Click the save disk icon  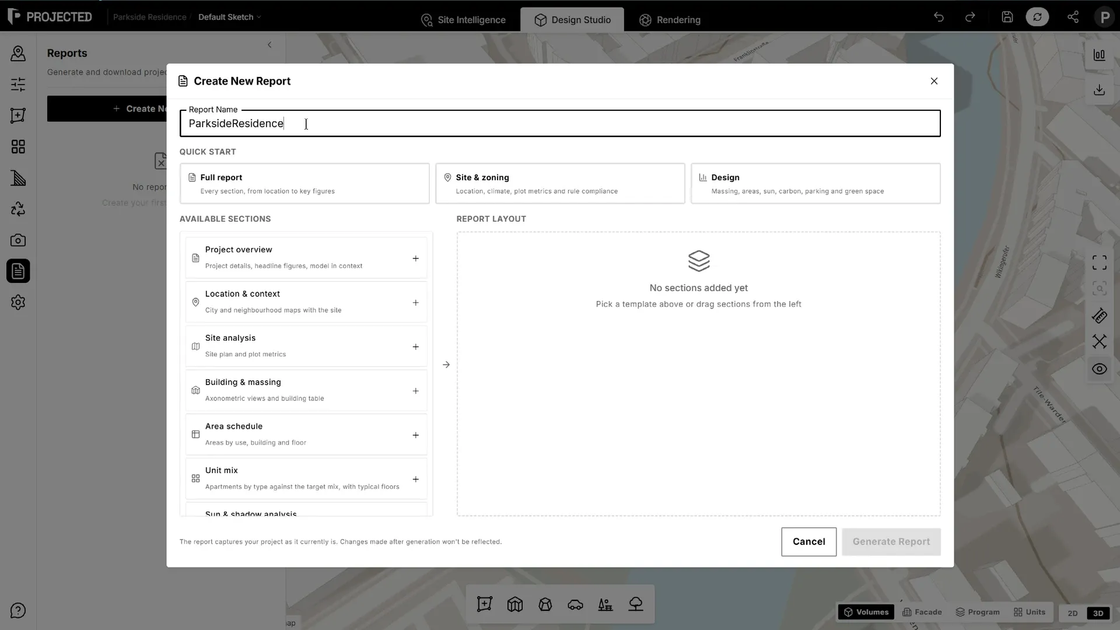coord(1007,17)
